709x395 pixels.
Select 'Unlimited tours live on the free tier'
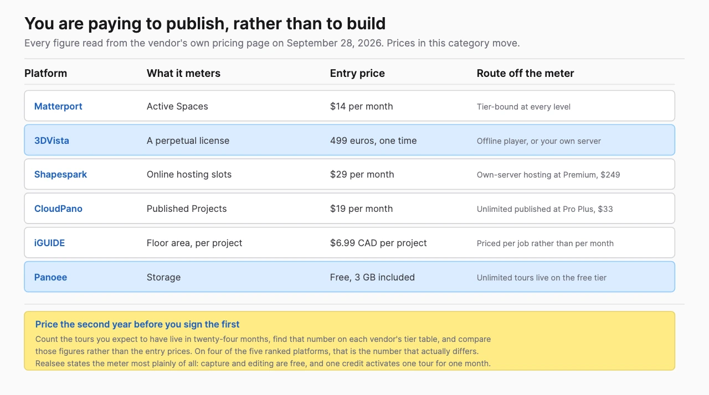click(542, 278)
